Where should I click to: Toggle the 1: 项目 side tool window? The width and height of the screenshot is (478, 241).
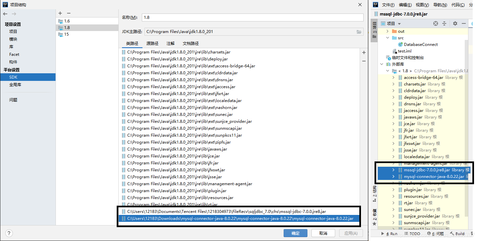[x=374, y=30]
